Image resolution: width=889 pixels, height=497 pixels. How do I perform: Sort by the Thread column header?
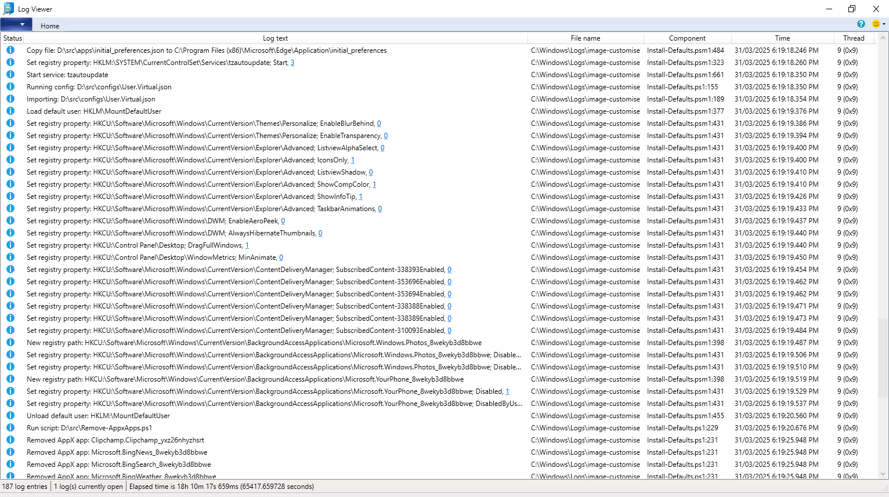tap(854, 38)
